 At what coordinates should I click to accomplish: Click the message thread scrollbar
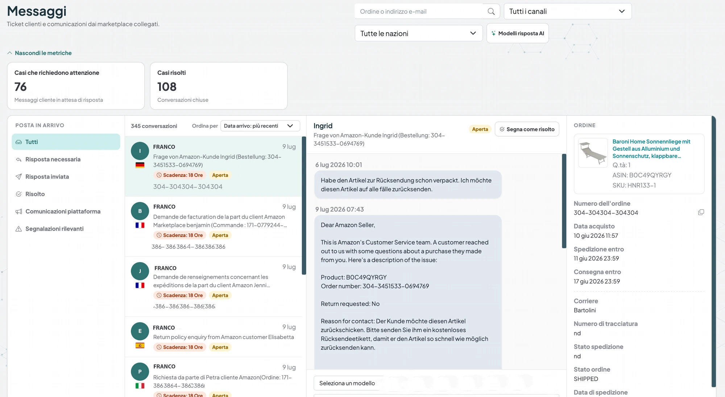564,201
